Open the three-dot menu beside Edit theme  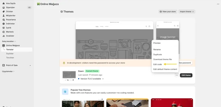point(177,75)
